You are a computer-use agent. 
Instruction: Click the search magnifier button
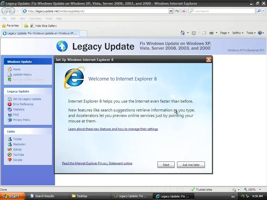[259, 11]
